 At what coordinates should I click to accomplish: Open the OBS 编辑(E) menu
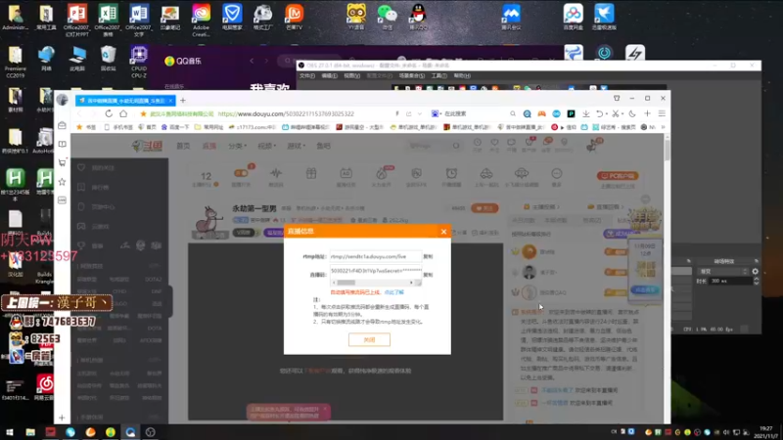pos(329,76)
